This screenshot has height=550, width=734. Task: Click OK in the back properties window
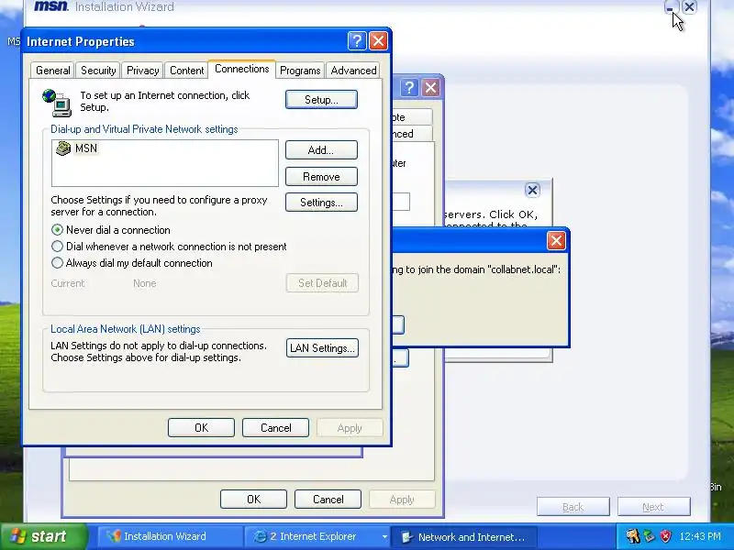(254, 500)
